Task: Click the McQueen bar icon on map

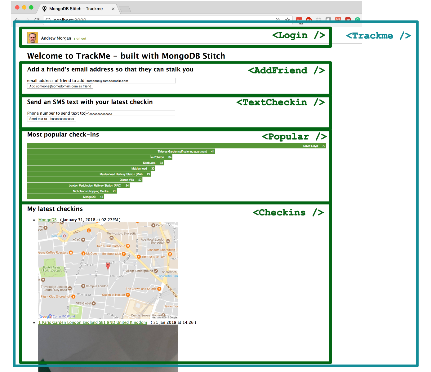Action: [x=83, y=254]
